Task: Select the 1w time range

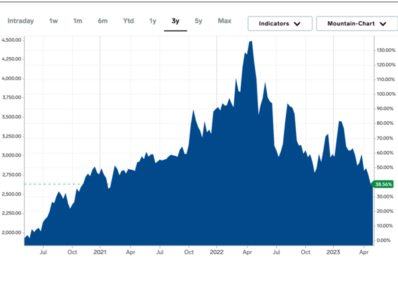Action: [x=54, y=21]
